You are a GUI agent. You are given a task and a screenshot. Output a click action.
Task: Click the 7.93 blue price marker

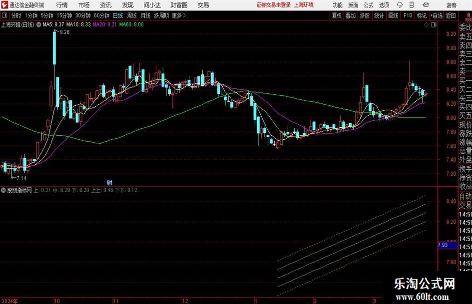pyautogui.click(x=448, y=245)
